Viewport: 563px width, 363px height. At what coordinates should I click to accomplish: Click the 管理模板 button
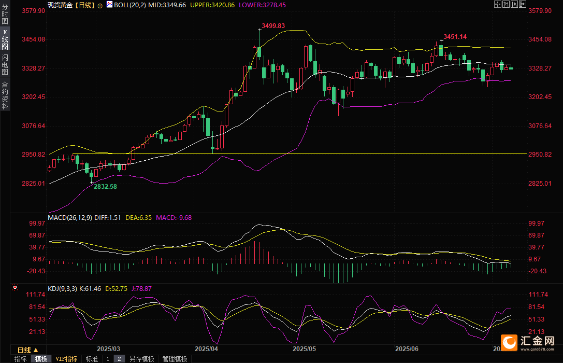coord(175,359)
